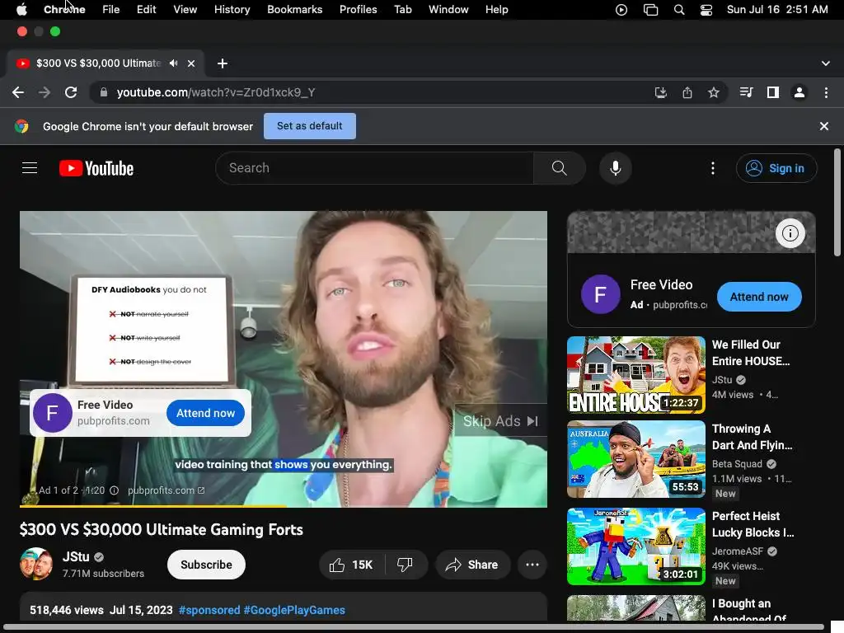Image resolution: width=844 pixels, height=633 pixels.
Task: Go to the YouTube home logo
Action: (x=96, y=168)
